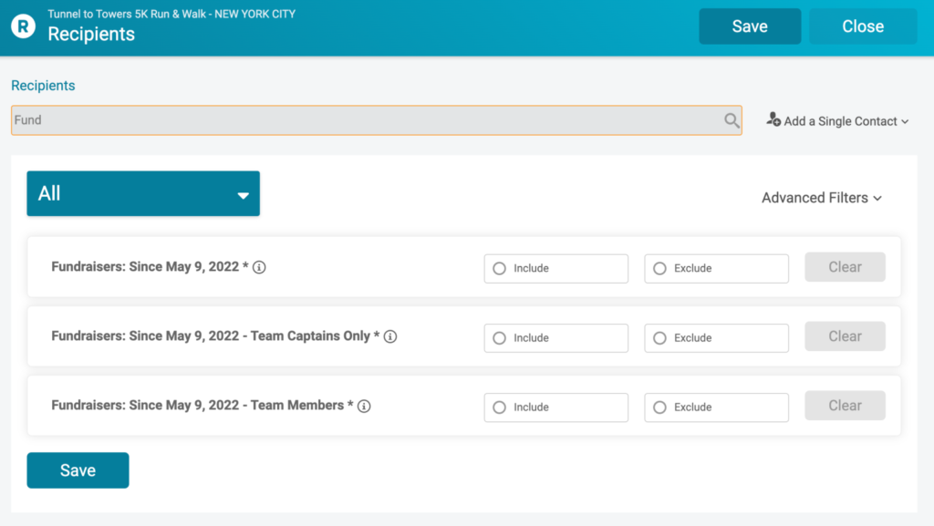Viewport: 934px width, 526px height.
Task: Expand Advanced Filters
Action: coord(822,198)
